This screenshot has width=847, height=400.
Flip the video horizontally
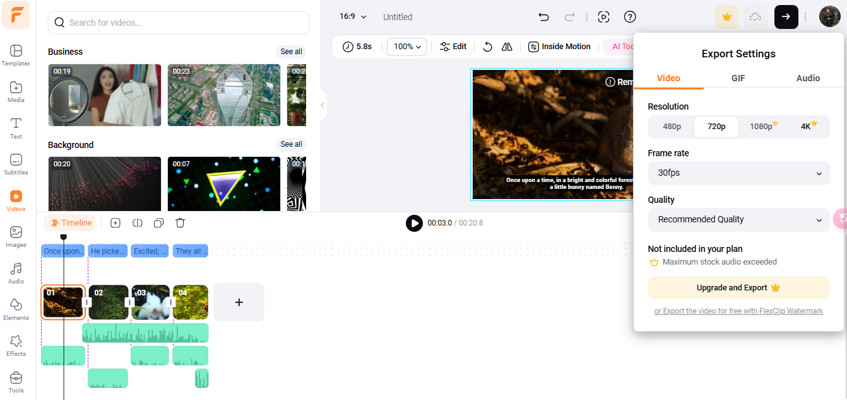[x=507, y=47]
